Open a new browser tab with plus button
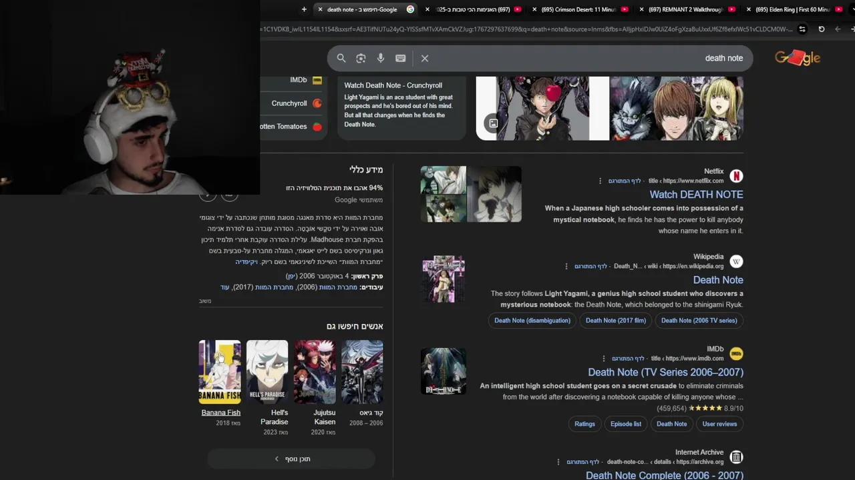This screenshot has width=855, height=480. 304,9
